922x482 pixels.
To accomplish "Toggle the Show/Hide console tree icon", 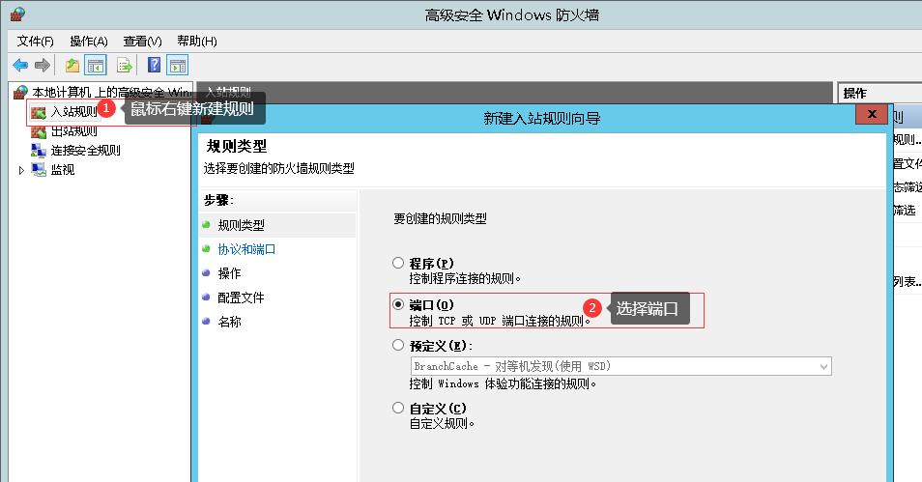I will [95, 66].
